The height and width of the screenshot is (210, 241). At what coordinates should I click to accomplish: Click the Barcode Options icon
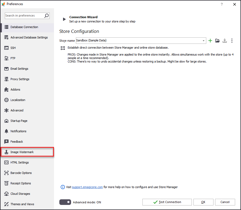(x=6, y=173)
